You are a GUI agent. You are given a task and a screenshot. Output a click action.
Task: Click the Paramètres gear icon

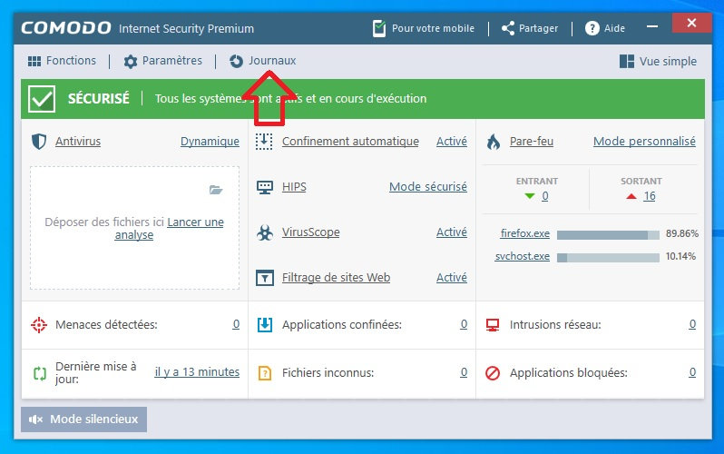pyautogui.click(x=131, y=62)
